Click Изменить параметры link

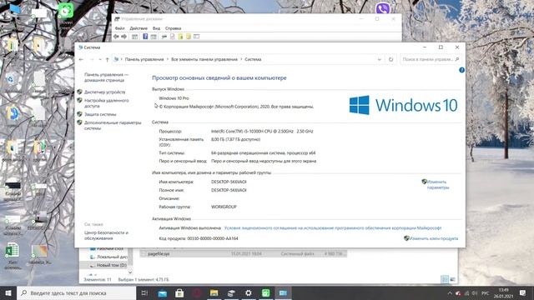click(437, 185)
